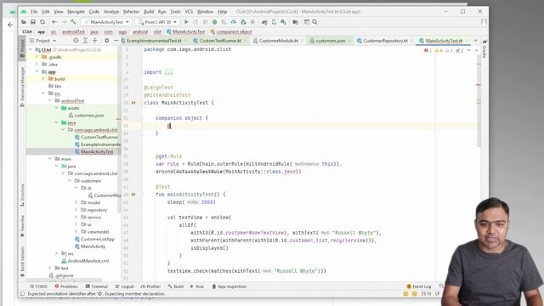The width and height of the screenshot is (544, 306).
Task: Navigate back with the left arrow icon
Action: pyautogui.click(x=54, y=22)
